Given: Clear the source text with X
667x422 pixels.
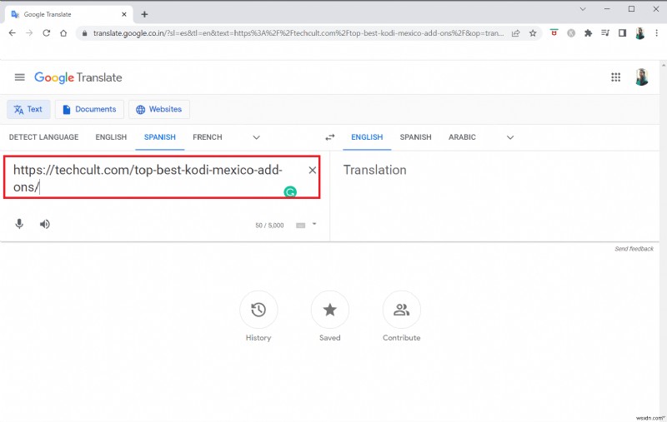Looking at the screenshot, I should point(312,171).
